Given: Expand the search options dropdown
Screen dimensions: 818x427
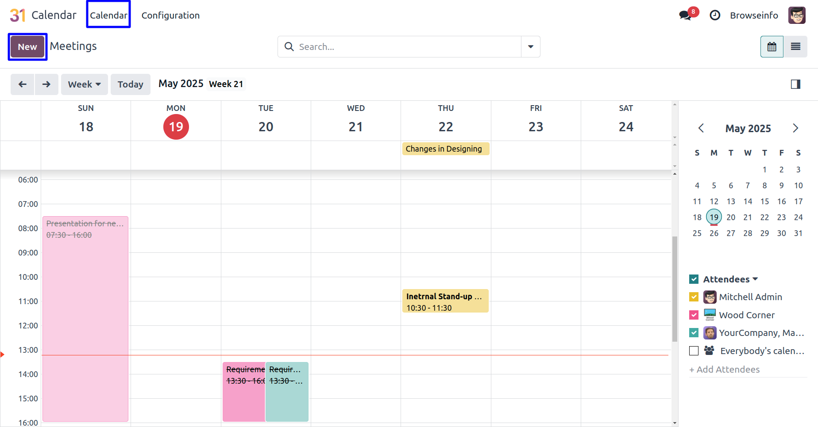Looking at the screenshot, I should (530, 47).
